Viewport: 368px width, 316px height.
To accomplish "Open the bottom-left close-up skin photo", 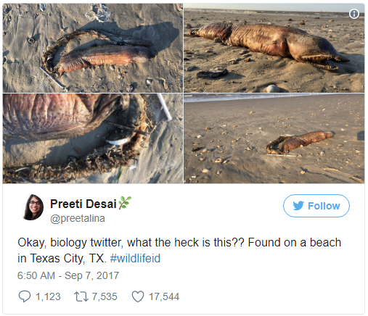I will point(93,138).
